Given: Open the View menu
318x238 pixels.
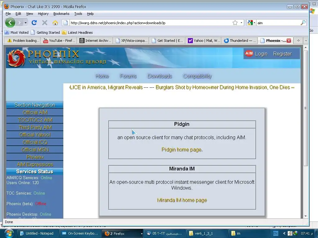Looking at the screenshot, I should click(x=30, y=14).
